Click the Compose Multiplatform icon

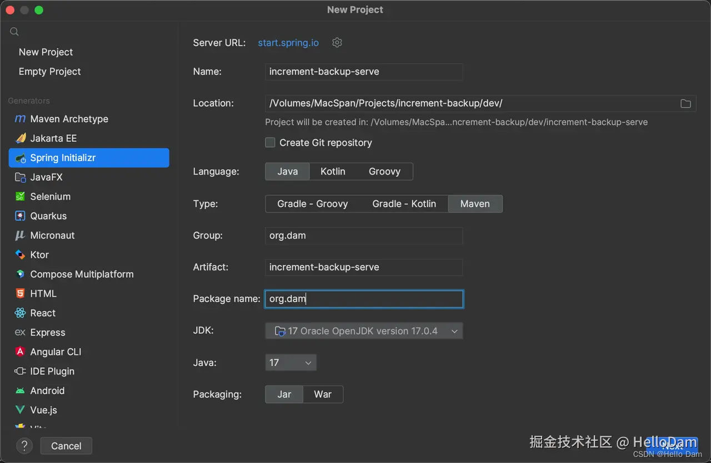point(20,274)
